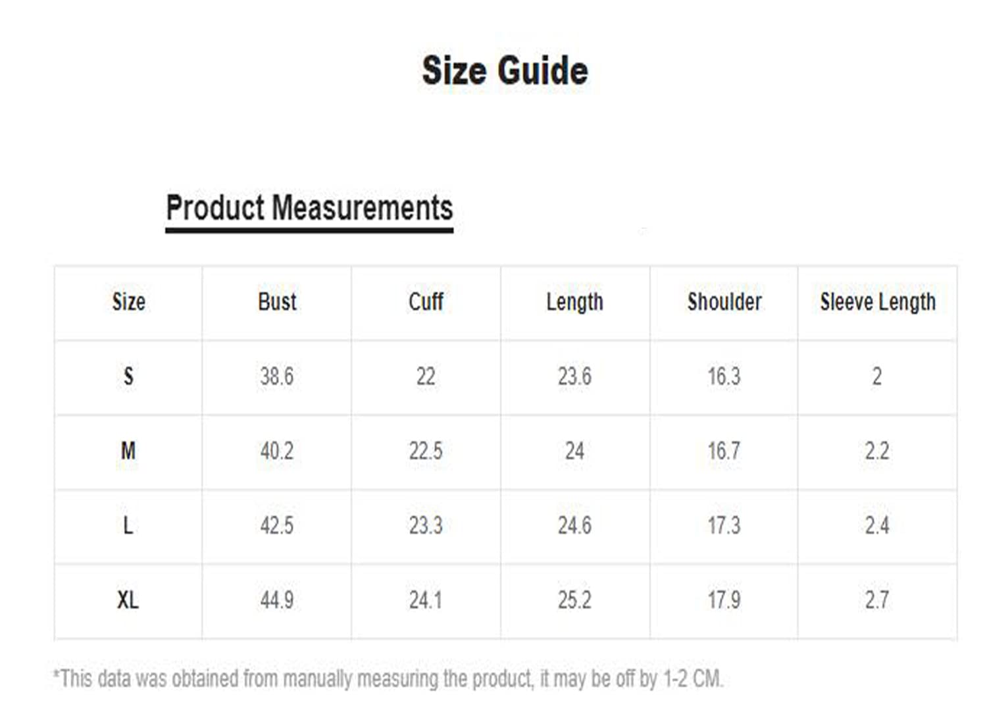Click the Size column header
The height and width of the screenshot is (724, 987).
128,302
